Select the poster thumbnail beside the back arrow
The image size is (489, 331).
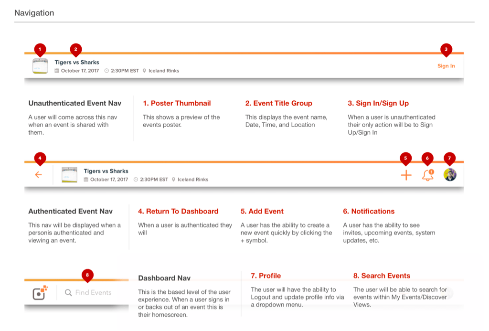point(69,175)
